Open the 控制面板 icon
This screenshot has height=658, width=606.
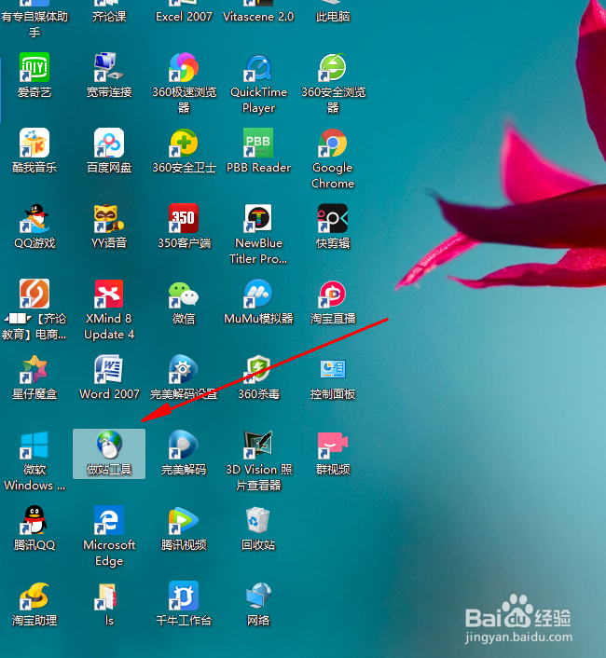click(333, 369)
